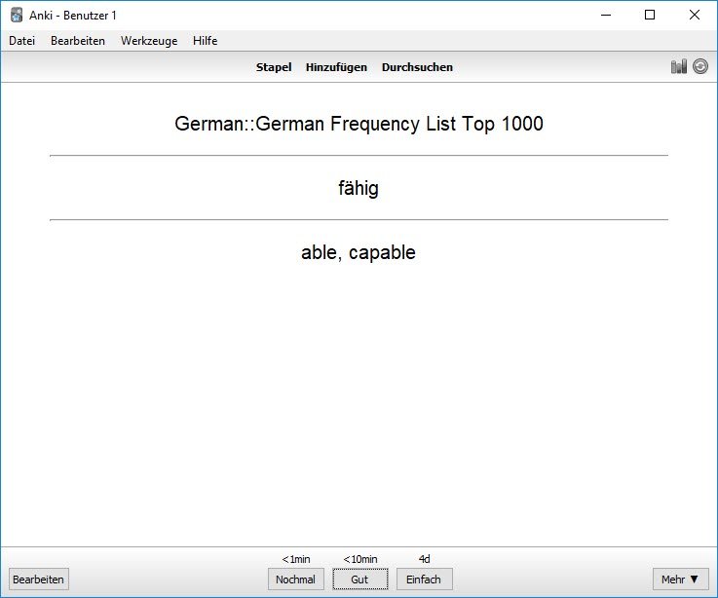Click the word 'fähig' on the card
Screen dimensions: 718x598
tap(359, 188)
